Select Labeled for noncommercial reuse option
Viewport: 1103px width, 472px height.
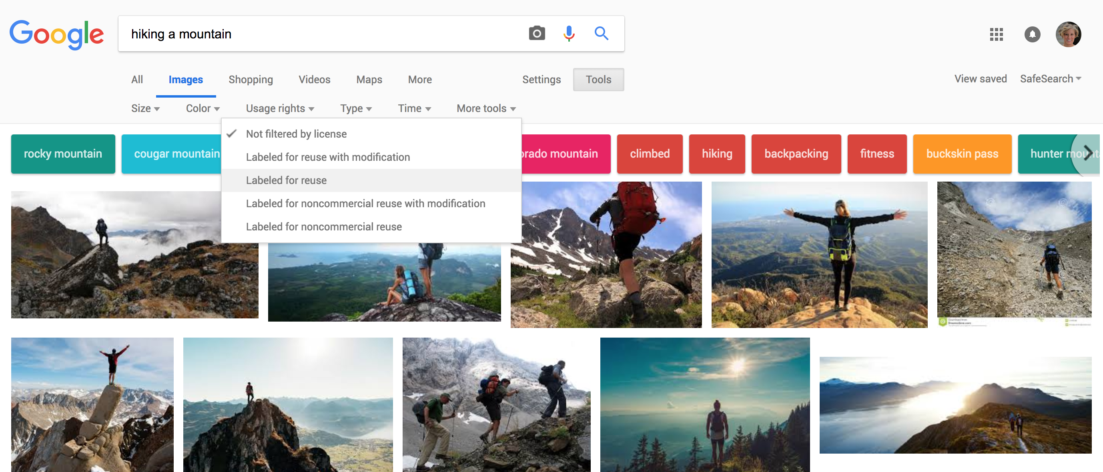(324, 227)
